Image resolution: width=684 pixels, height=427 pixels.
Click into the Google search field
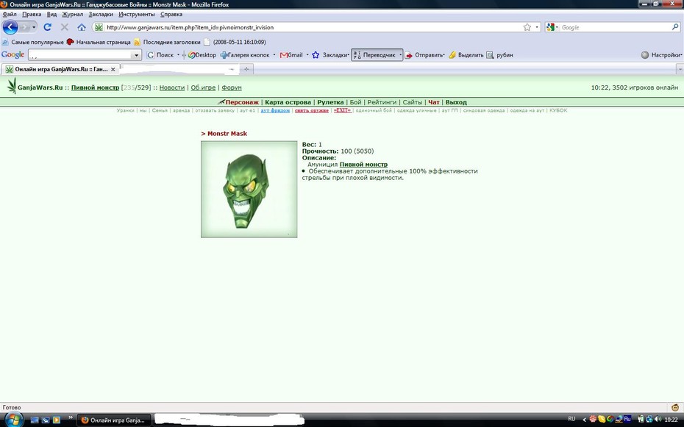click(615, 27)
